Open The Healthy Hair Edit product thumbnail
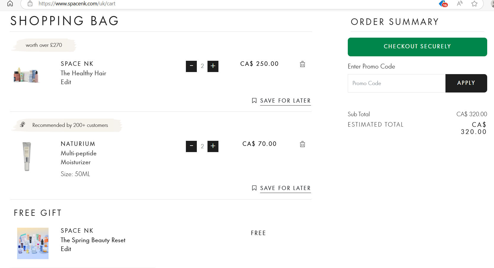 27,75
